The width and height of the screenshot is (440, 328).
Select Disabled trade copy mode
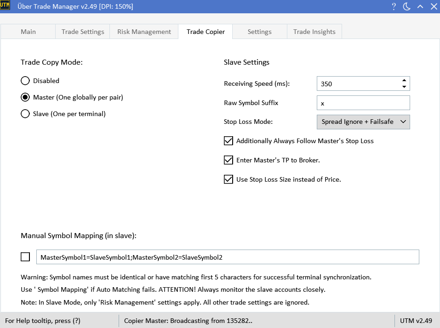(40, 81)
